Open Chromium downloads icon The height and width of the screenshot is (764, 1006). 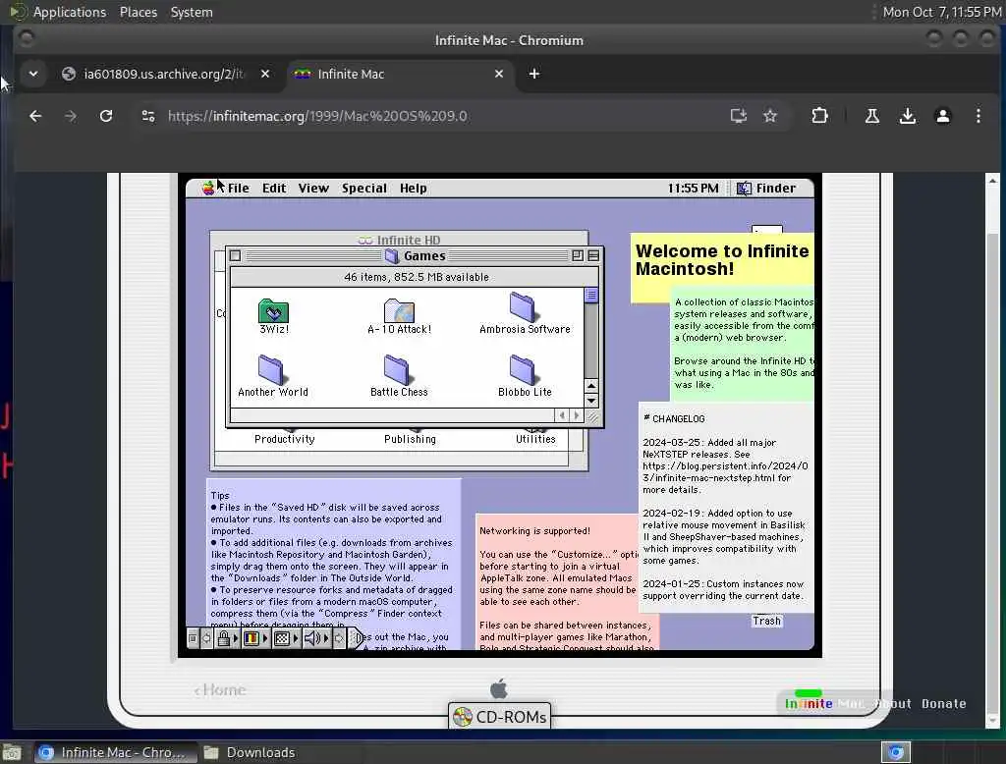(907, 116)
